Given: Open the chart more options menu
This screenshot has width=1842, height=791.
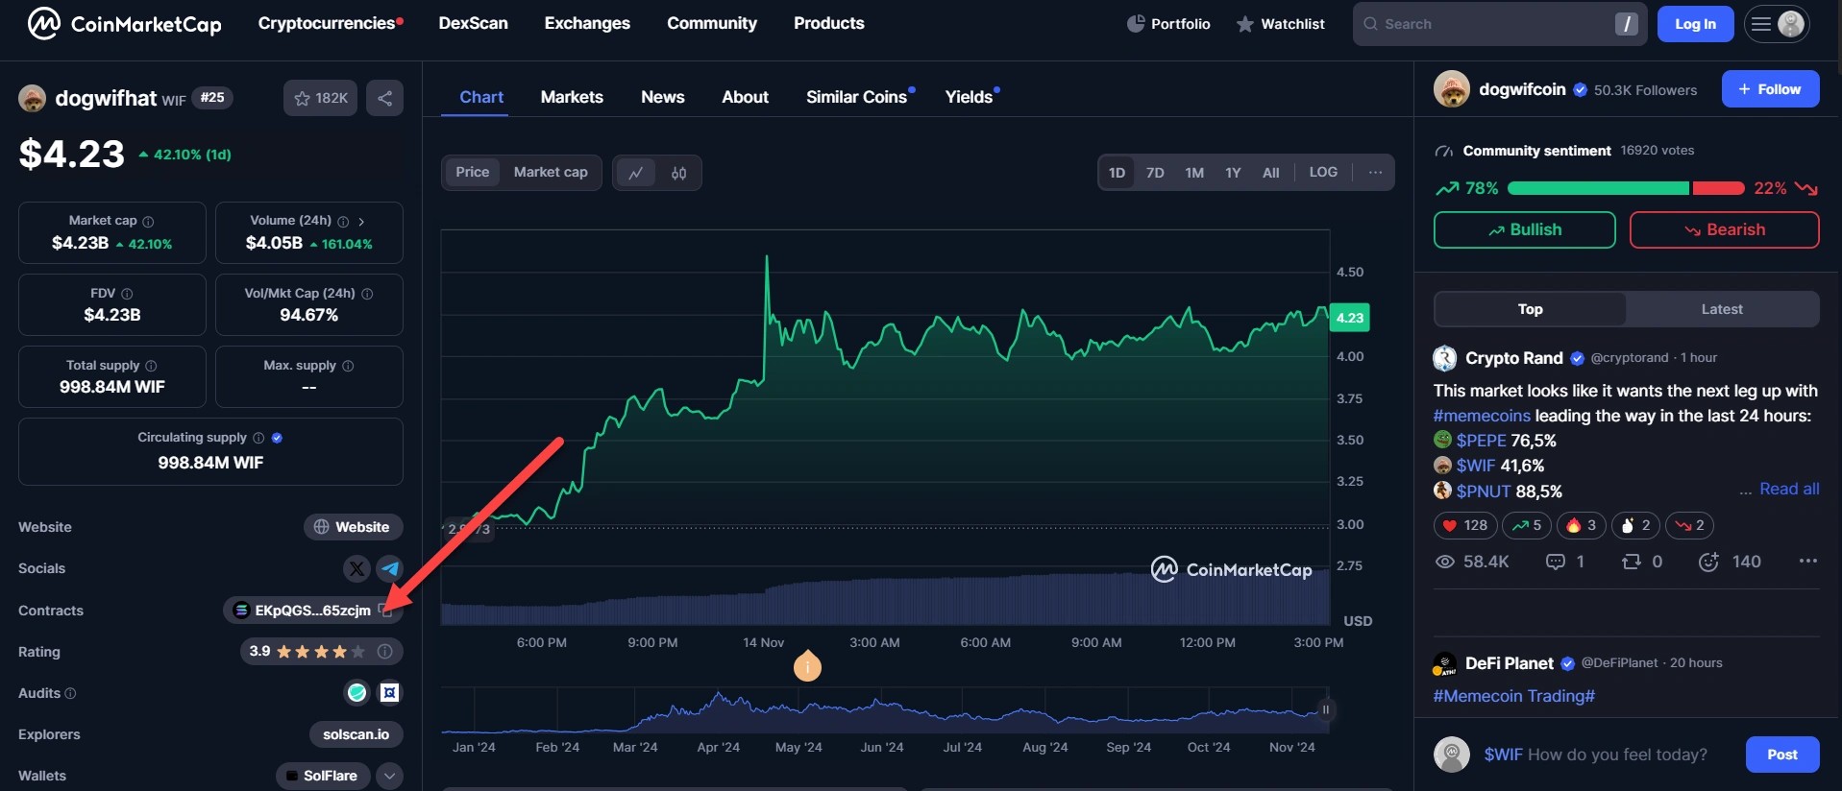Looking at the screenshot, I should coord(1375,172).
